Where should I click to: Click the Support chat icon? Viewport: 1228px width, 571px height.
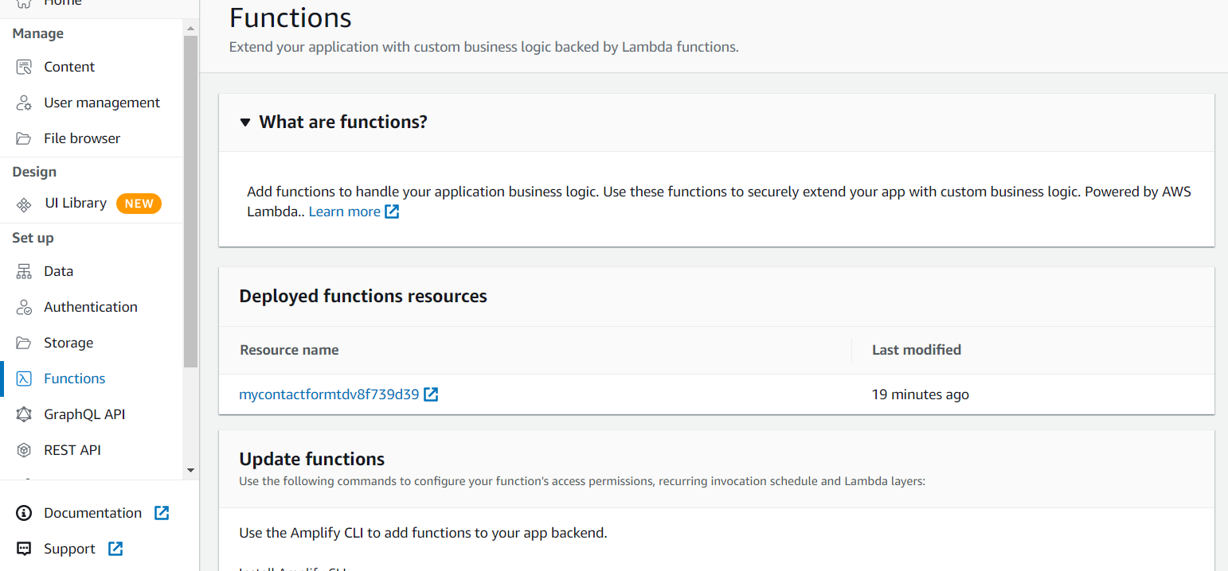(24, 549)
